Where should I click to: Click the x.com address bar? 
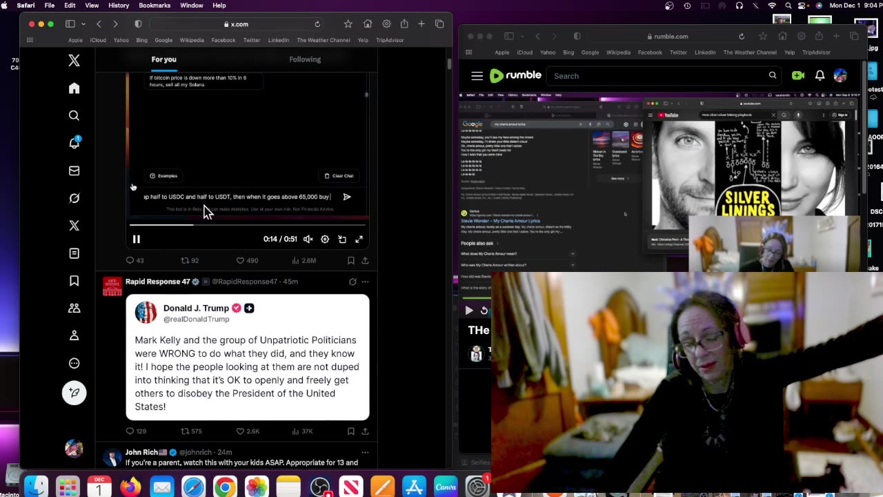click(236, 24)
